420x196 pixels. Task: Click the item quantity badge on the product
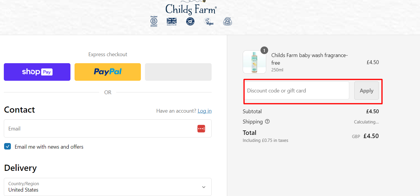264,50
